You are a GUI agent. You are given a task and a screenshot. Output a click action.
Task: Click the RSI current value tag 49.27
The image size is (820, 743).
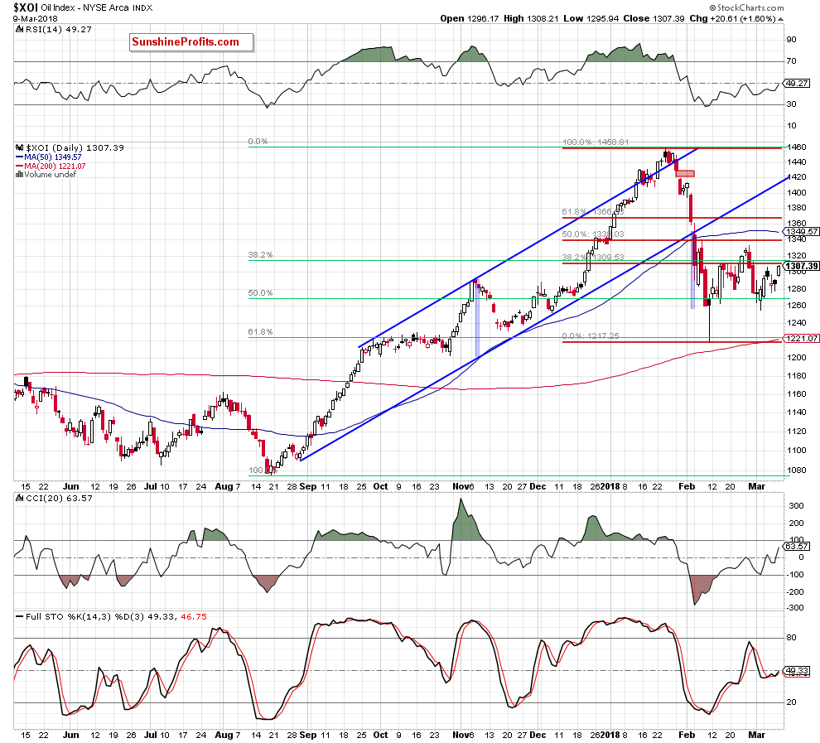(797, 83)
